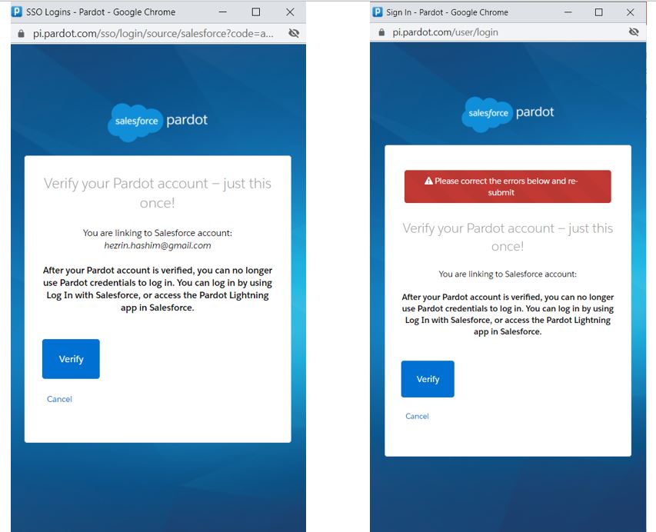Image resolution: width=656 pixels, height=532 pixels.
Task: Click Cancel link in SSO Logins window
Action: (x=59, y=399)
